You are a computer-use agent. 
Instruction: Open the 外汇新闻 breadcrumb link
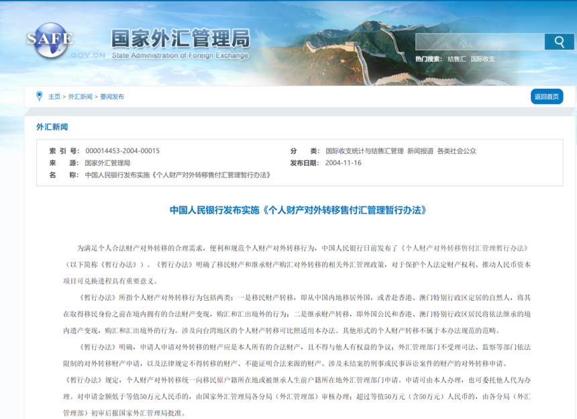80,97
